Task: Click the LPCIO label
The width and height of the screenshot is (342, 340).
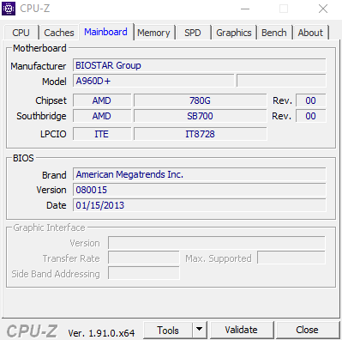Action: point(53,134)
